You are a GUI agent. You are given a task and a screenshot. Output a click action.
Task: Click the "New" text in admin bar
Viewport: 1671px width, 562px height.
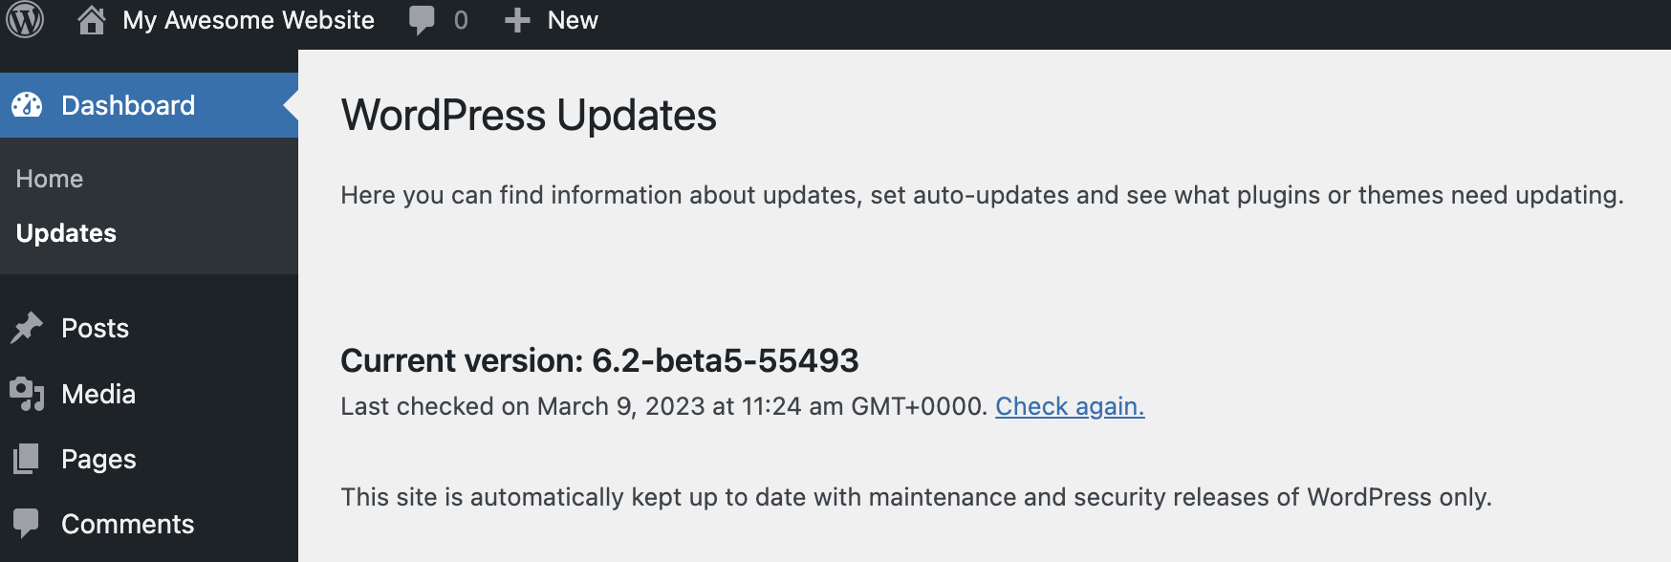click(x=573, y=20)
